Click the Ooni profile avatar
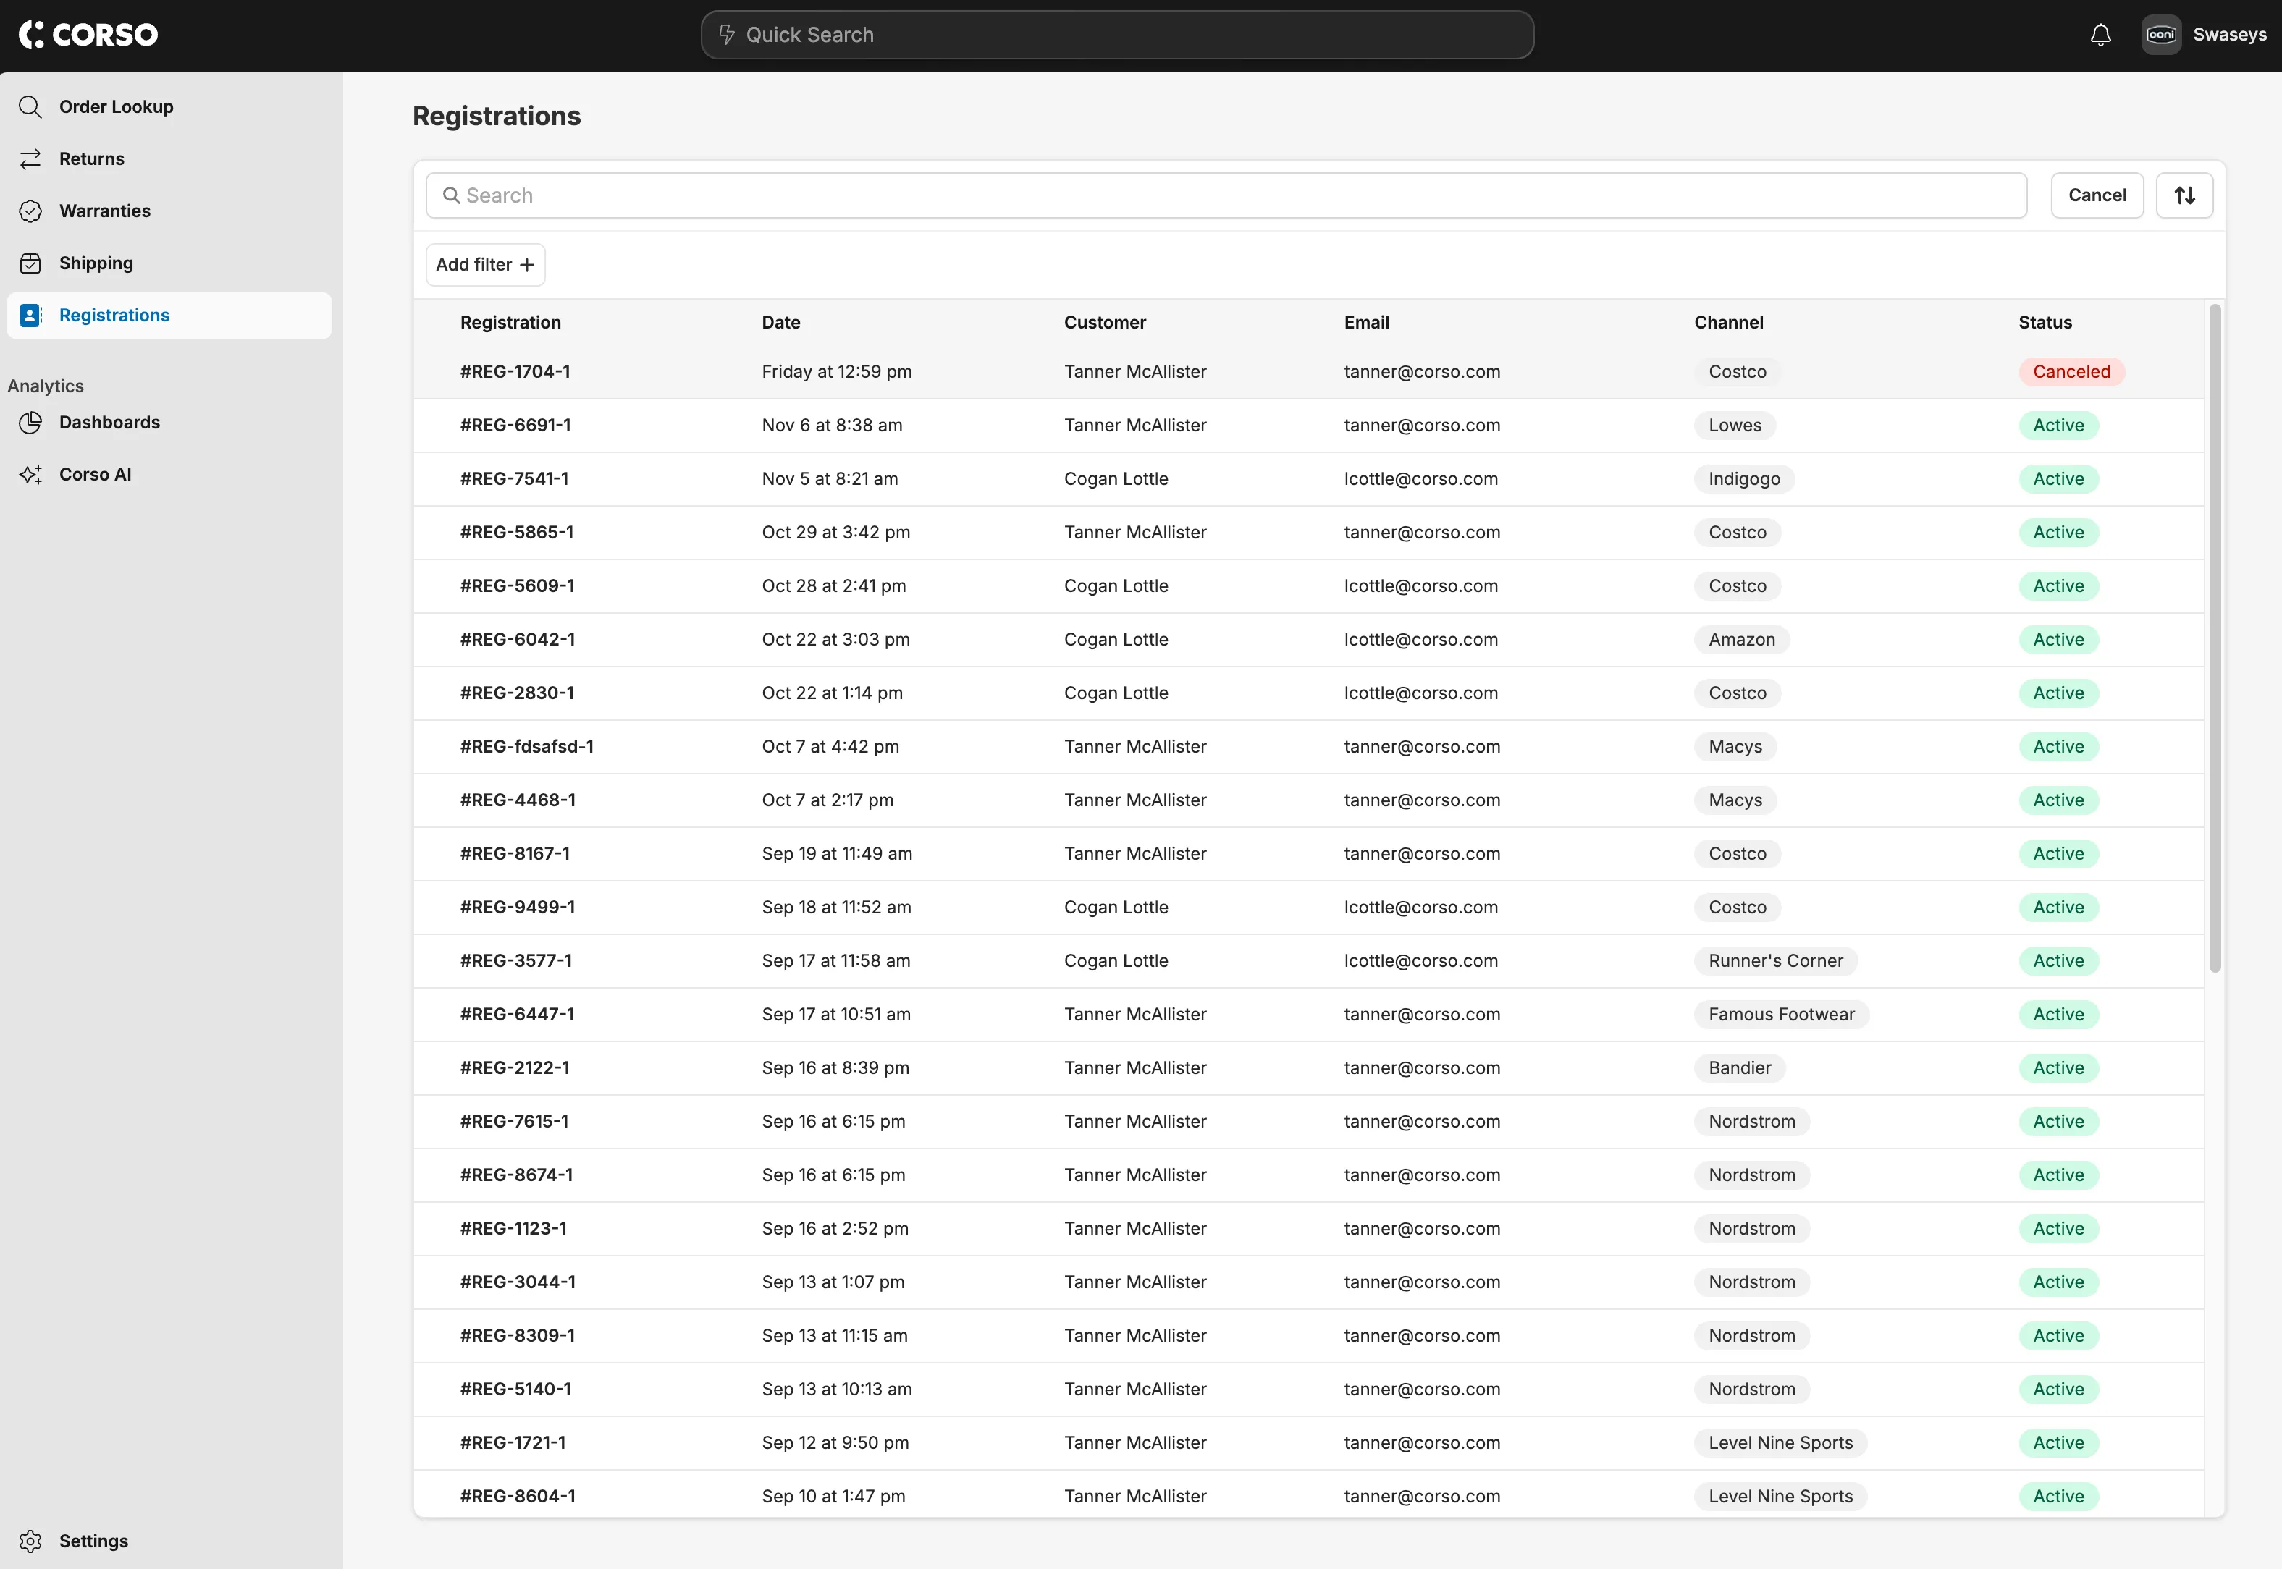 tap(2161, 33)
